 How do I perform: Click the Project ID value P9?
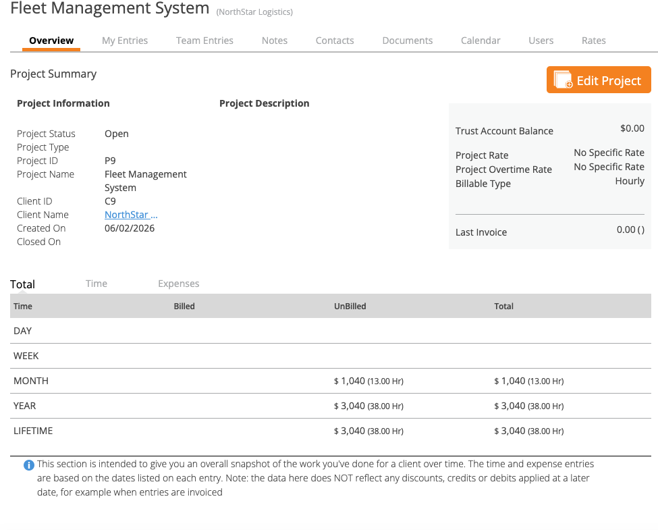click(x=110, y=161)
